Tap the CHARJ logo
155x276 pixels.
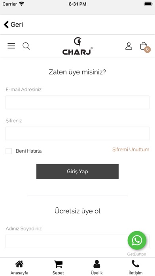pyautogui.click(x=77, y=46)
